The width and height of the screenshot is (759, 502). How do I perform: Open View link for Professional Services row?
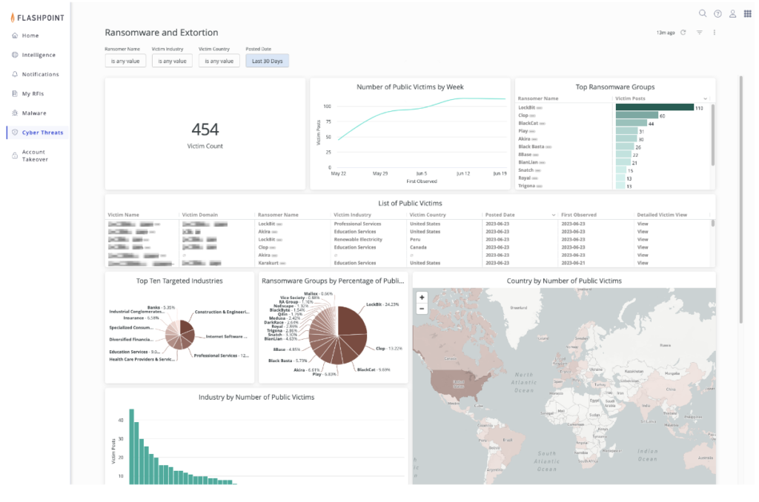pyautogui.click(x=643, y=224)
